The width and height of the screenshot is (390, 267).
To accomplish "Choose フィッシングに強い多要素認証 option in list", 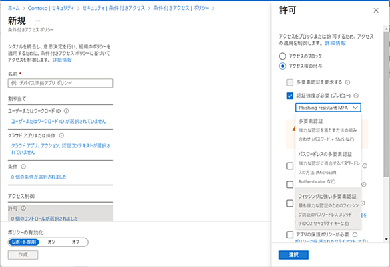I will [328, 209].
